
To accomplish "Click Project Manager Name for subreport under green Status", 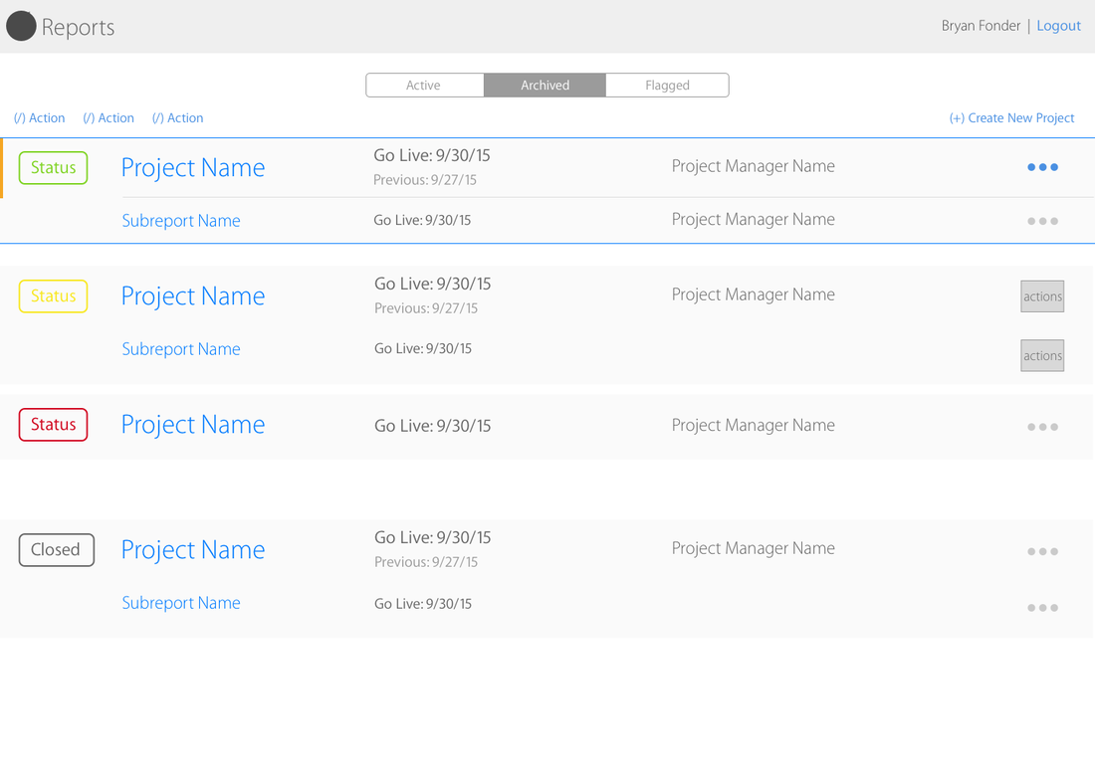I will click(x=753, y=220).
